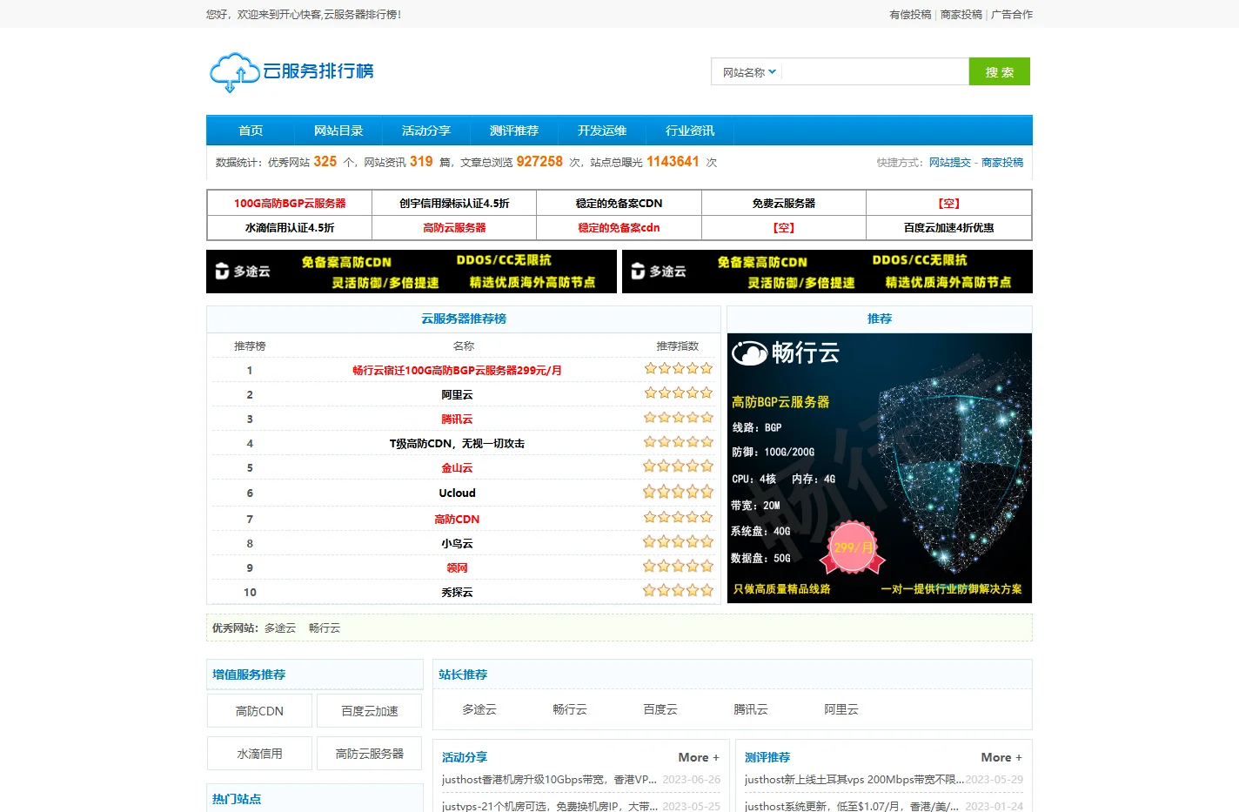Click the 云服务器推荐榜 section heading
The height and width of the screenshot is (812, 1239).
pyautogui.click(x=464, y=319)
